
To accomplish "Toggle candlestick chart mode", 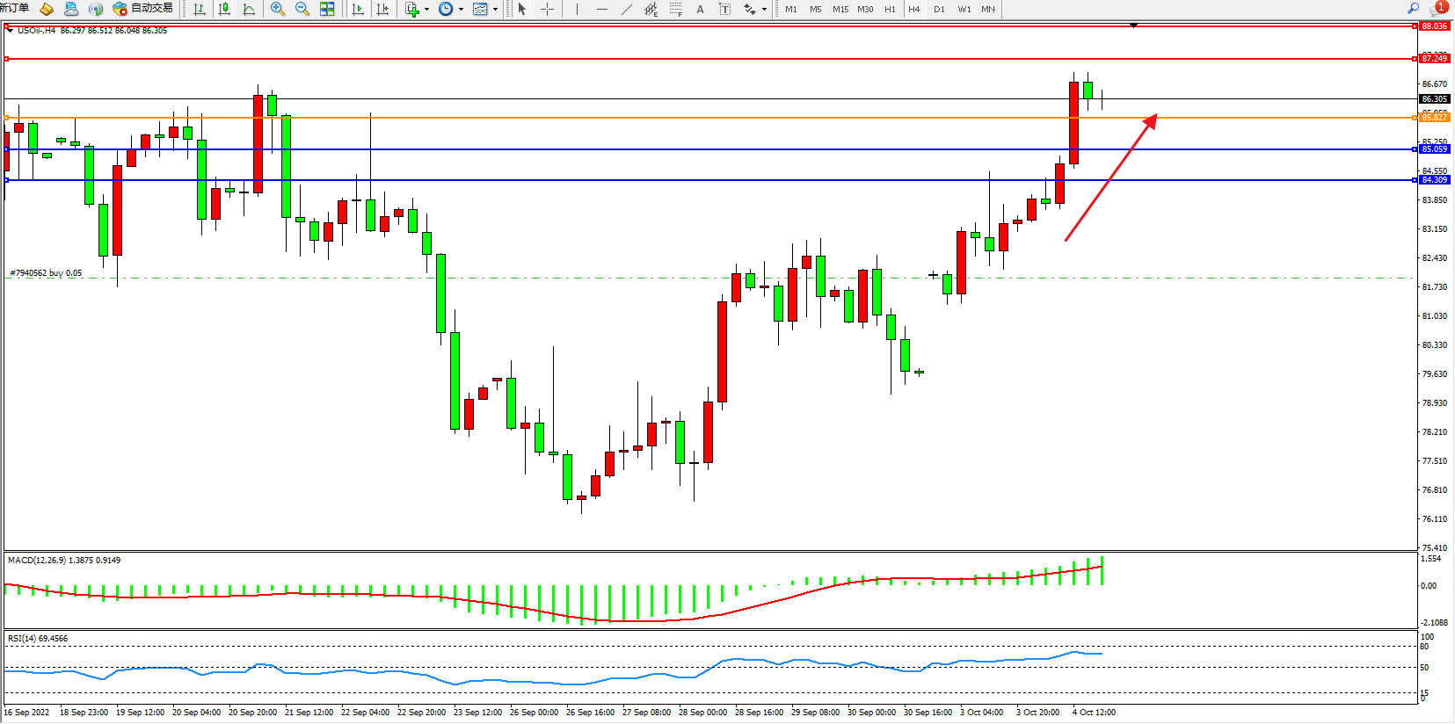I will click(x=224, y=9).
